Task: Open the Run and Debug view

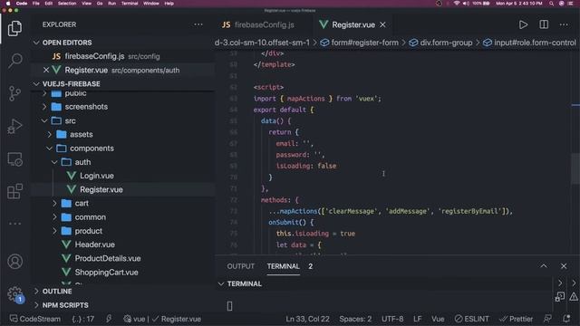Action: pyautogui.click(x=14, y=126)
